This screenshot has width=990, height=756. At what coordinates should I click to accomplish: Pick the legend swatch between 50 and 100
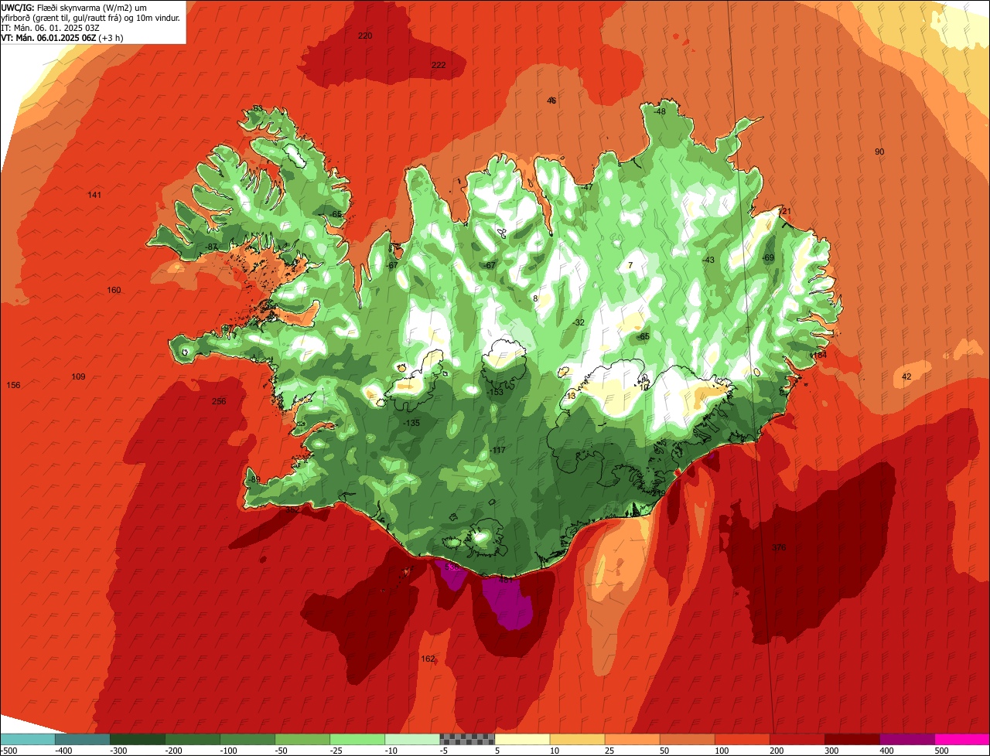(687, 739)
